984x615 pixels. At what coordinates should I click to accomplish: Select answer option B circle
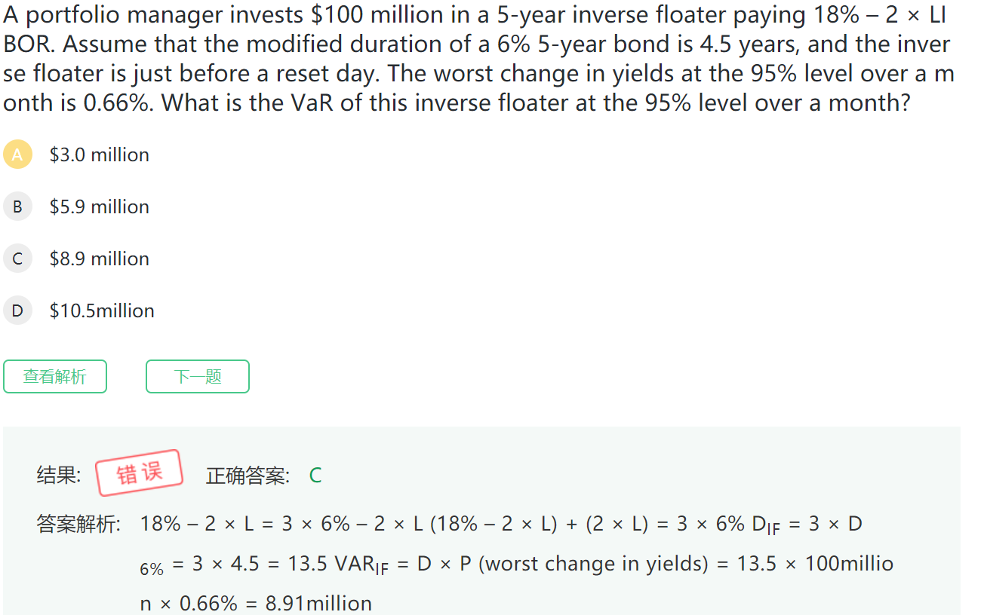click(17, 207)
